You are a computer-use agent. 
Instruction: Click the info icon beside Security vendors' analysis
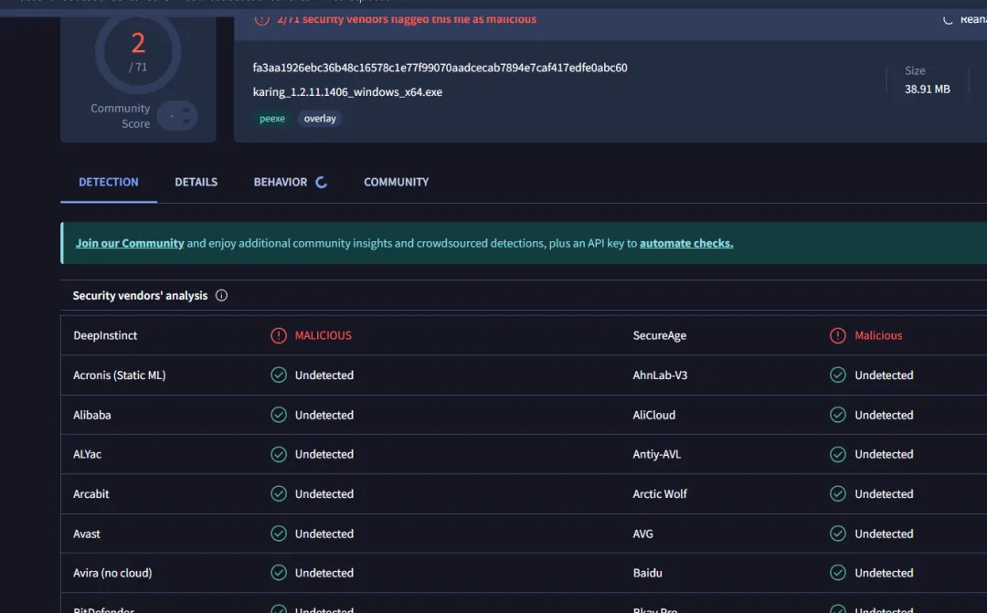(221, 295)
